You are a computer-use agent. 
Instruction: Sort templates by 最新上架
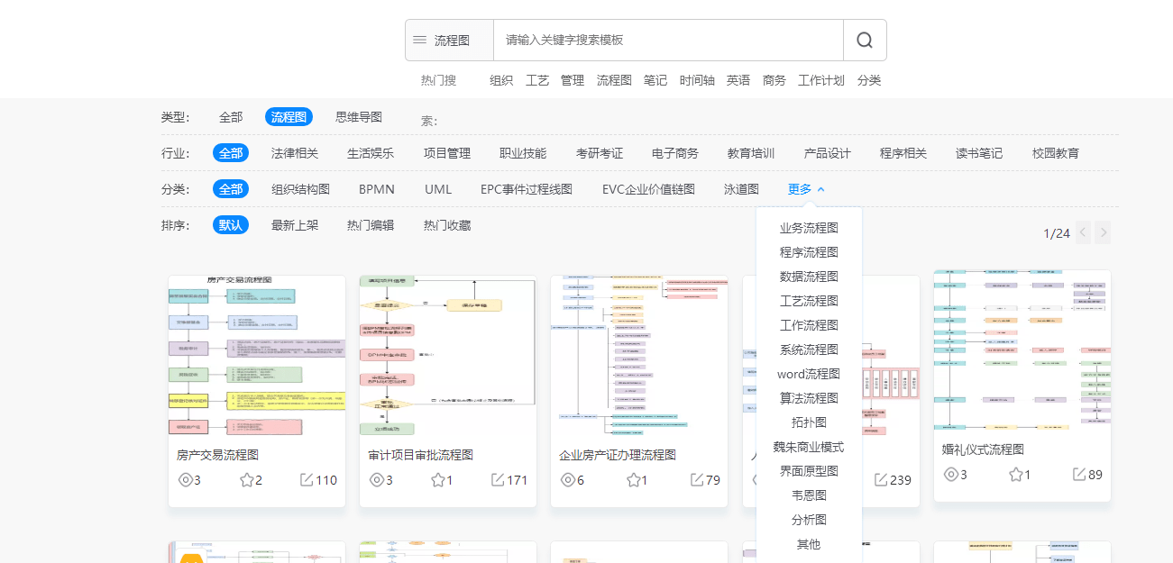click(x=295, y=225)
